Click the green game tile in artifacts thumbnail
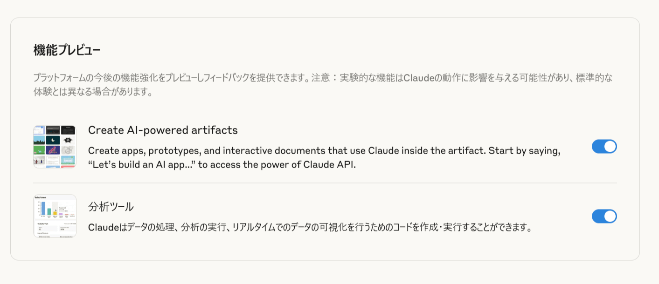This screenshot has width=659, height=284. coord(39,150)
